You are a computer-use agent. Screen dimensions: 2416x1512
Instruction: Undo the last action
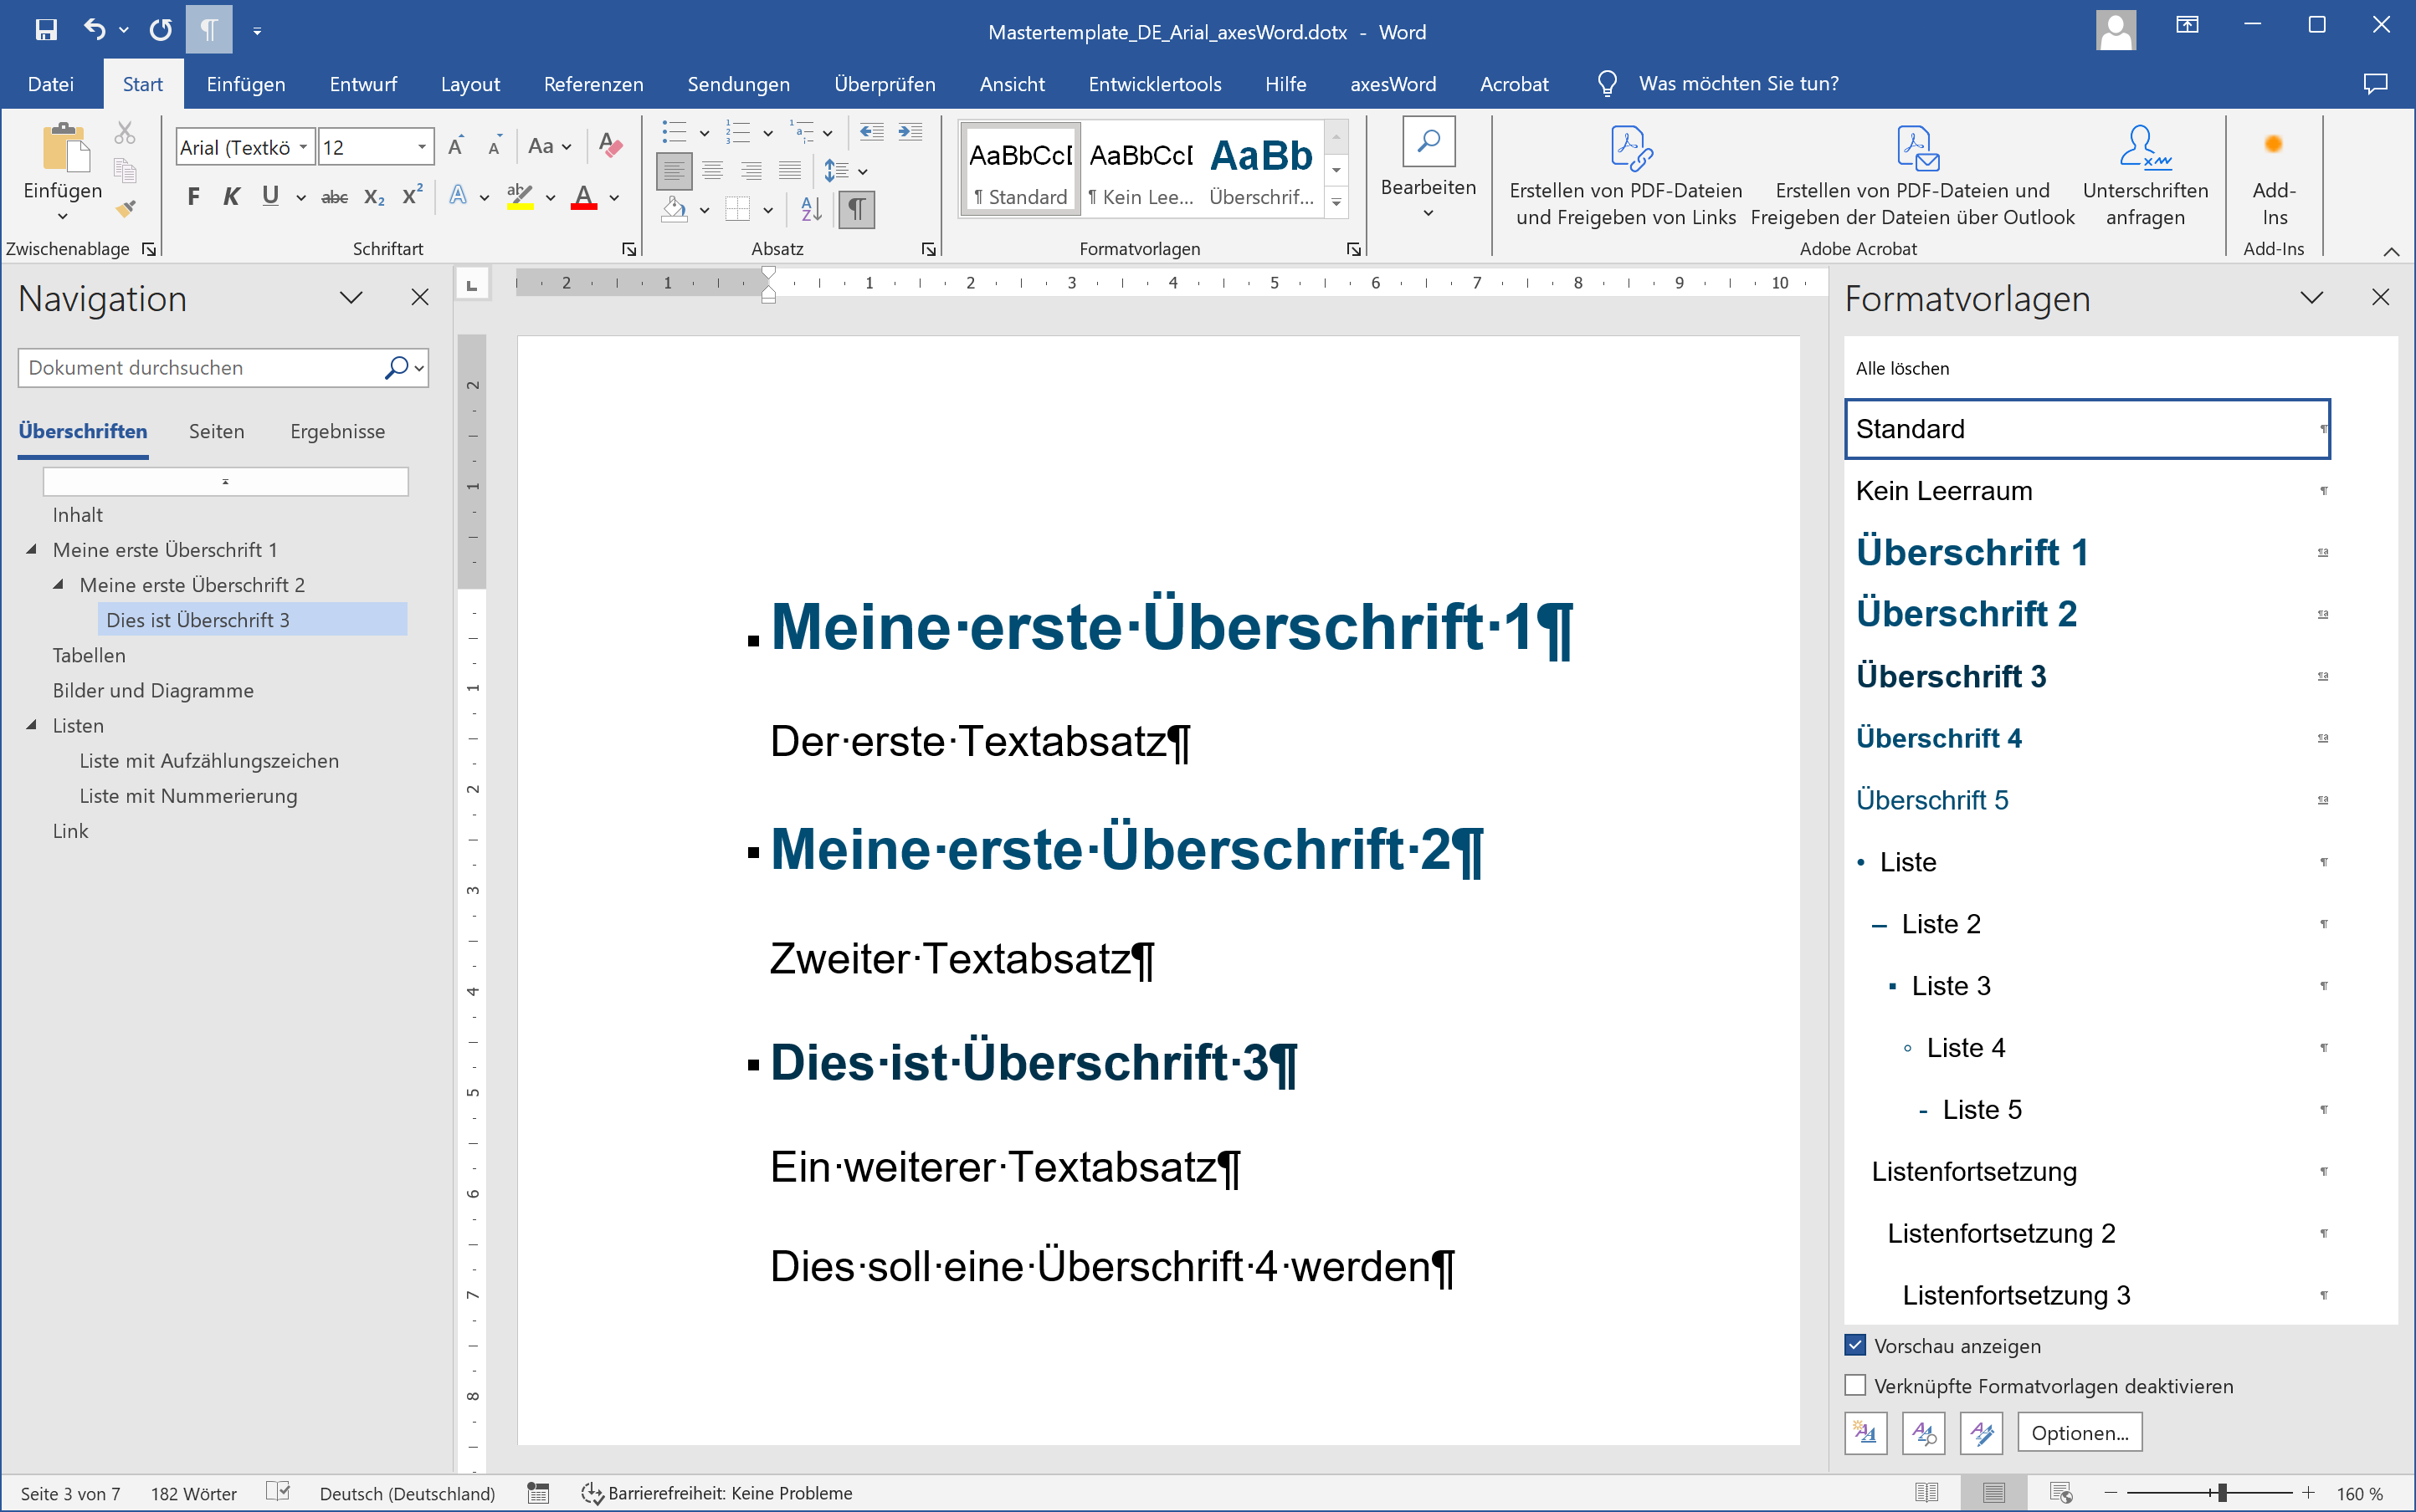pyautogui.click(x=94, y=30)
